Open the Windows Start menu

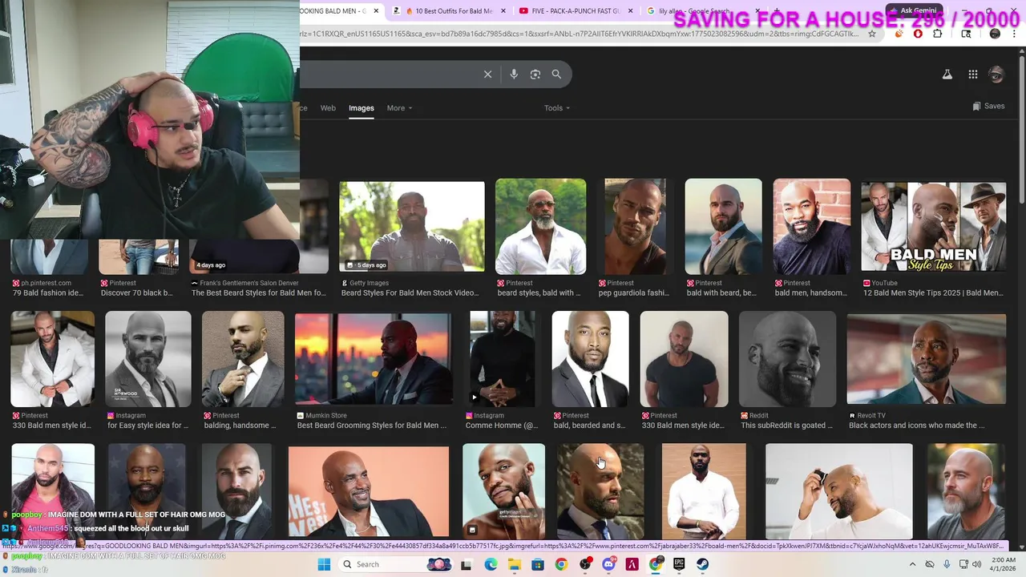pyautogui.click(x=324, y=564)
